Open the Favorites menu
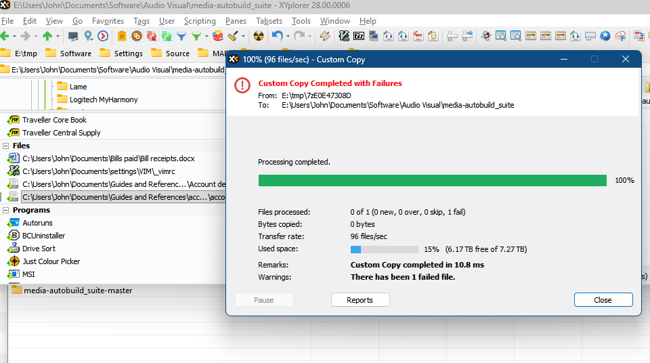 tap(108, 21)
